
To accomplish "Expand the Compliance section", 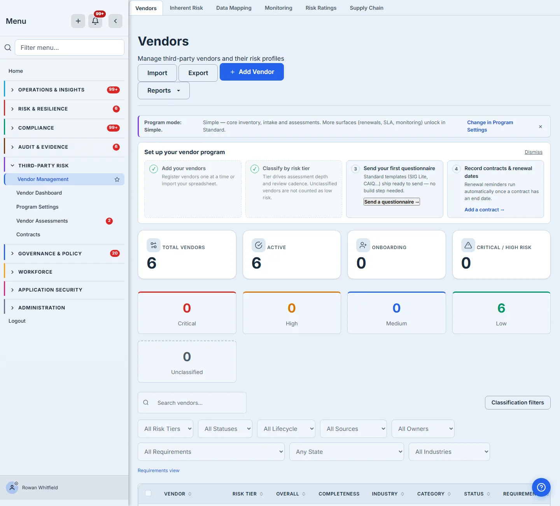I will point(64,128).
